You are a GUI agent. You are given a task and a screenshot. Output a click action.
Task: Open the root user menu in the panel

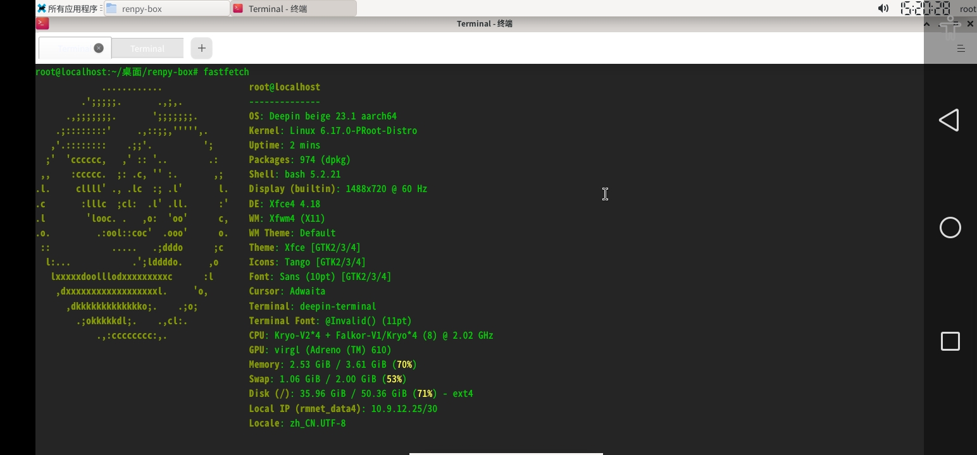[x=968, y=9]
